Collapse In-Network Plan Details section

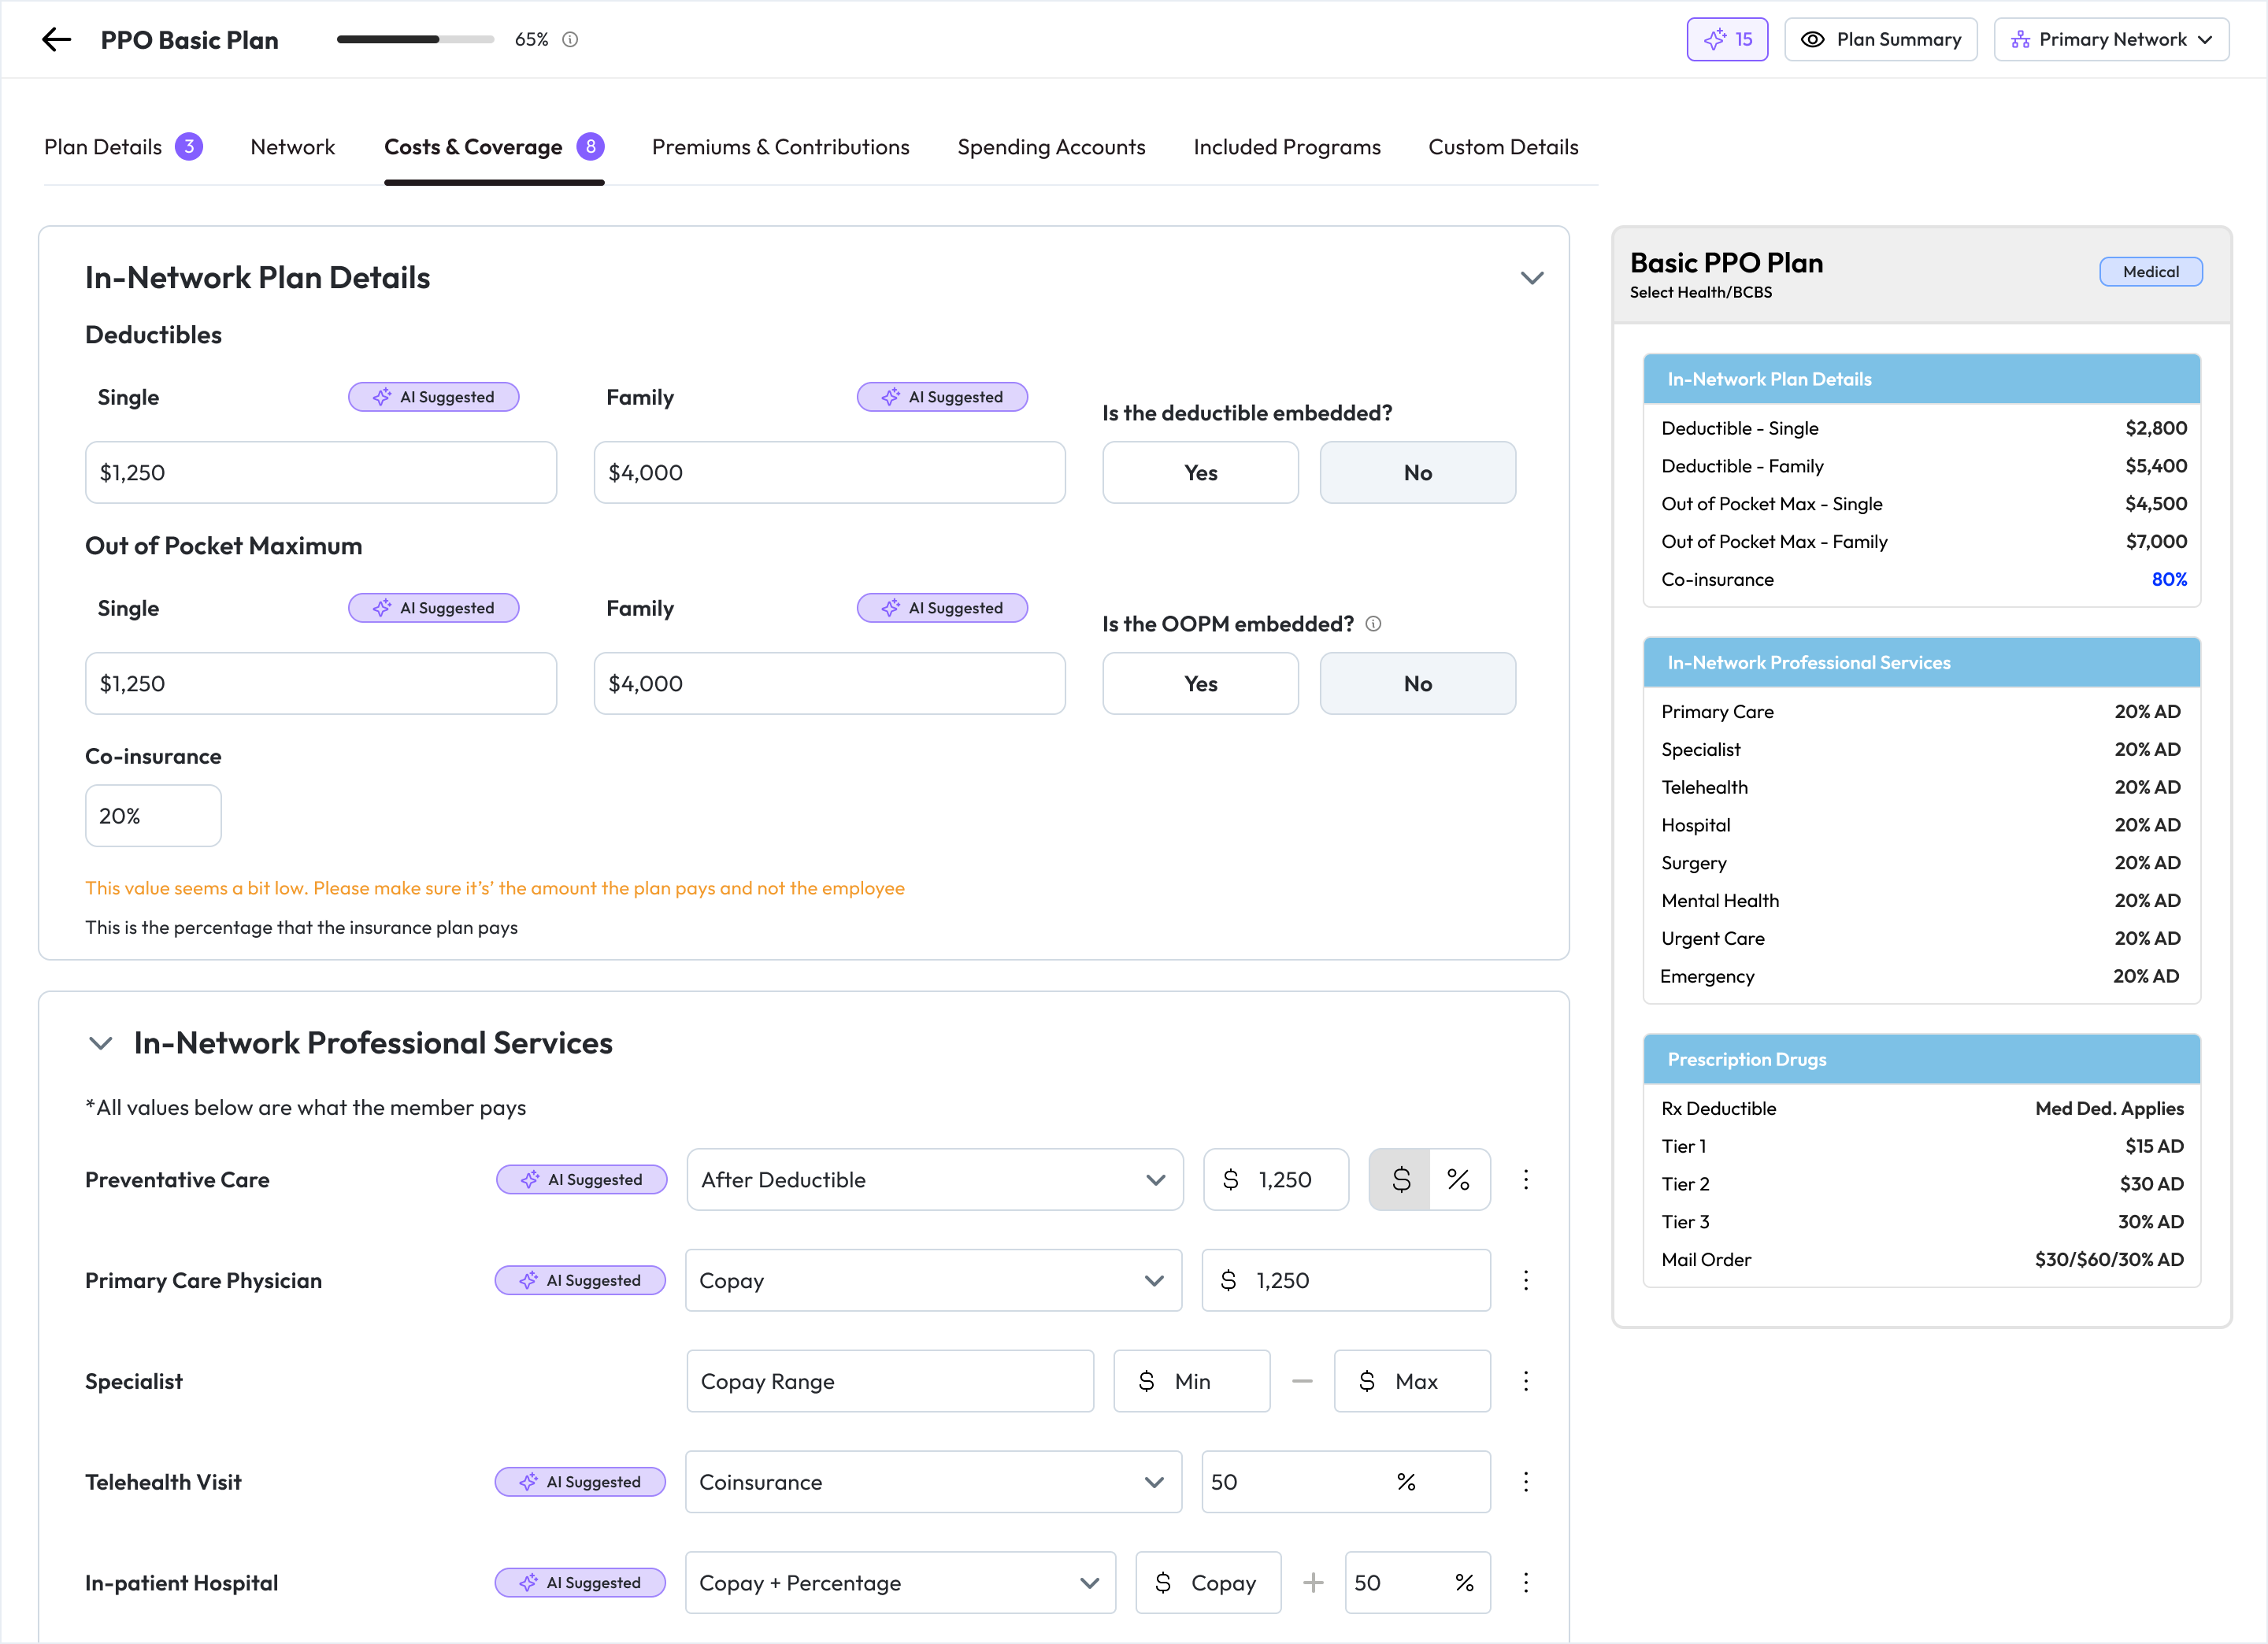coord(1532,278)
